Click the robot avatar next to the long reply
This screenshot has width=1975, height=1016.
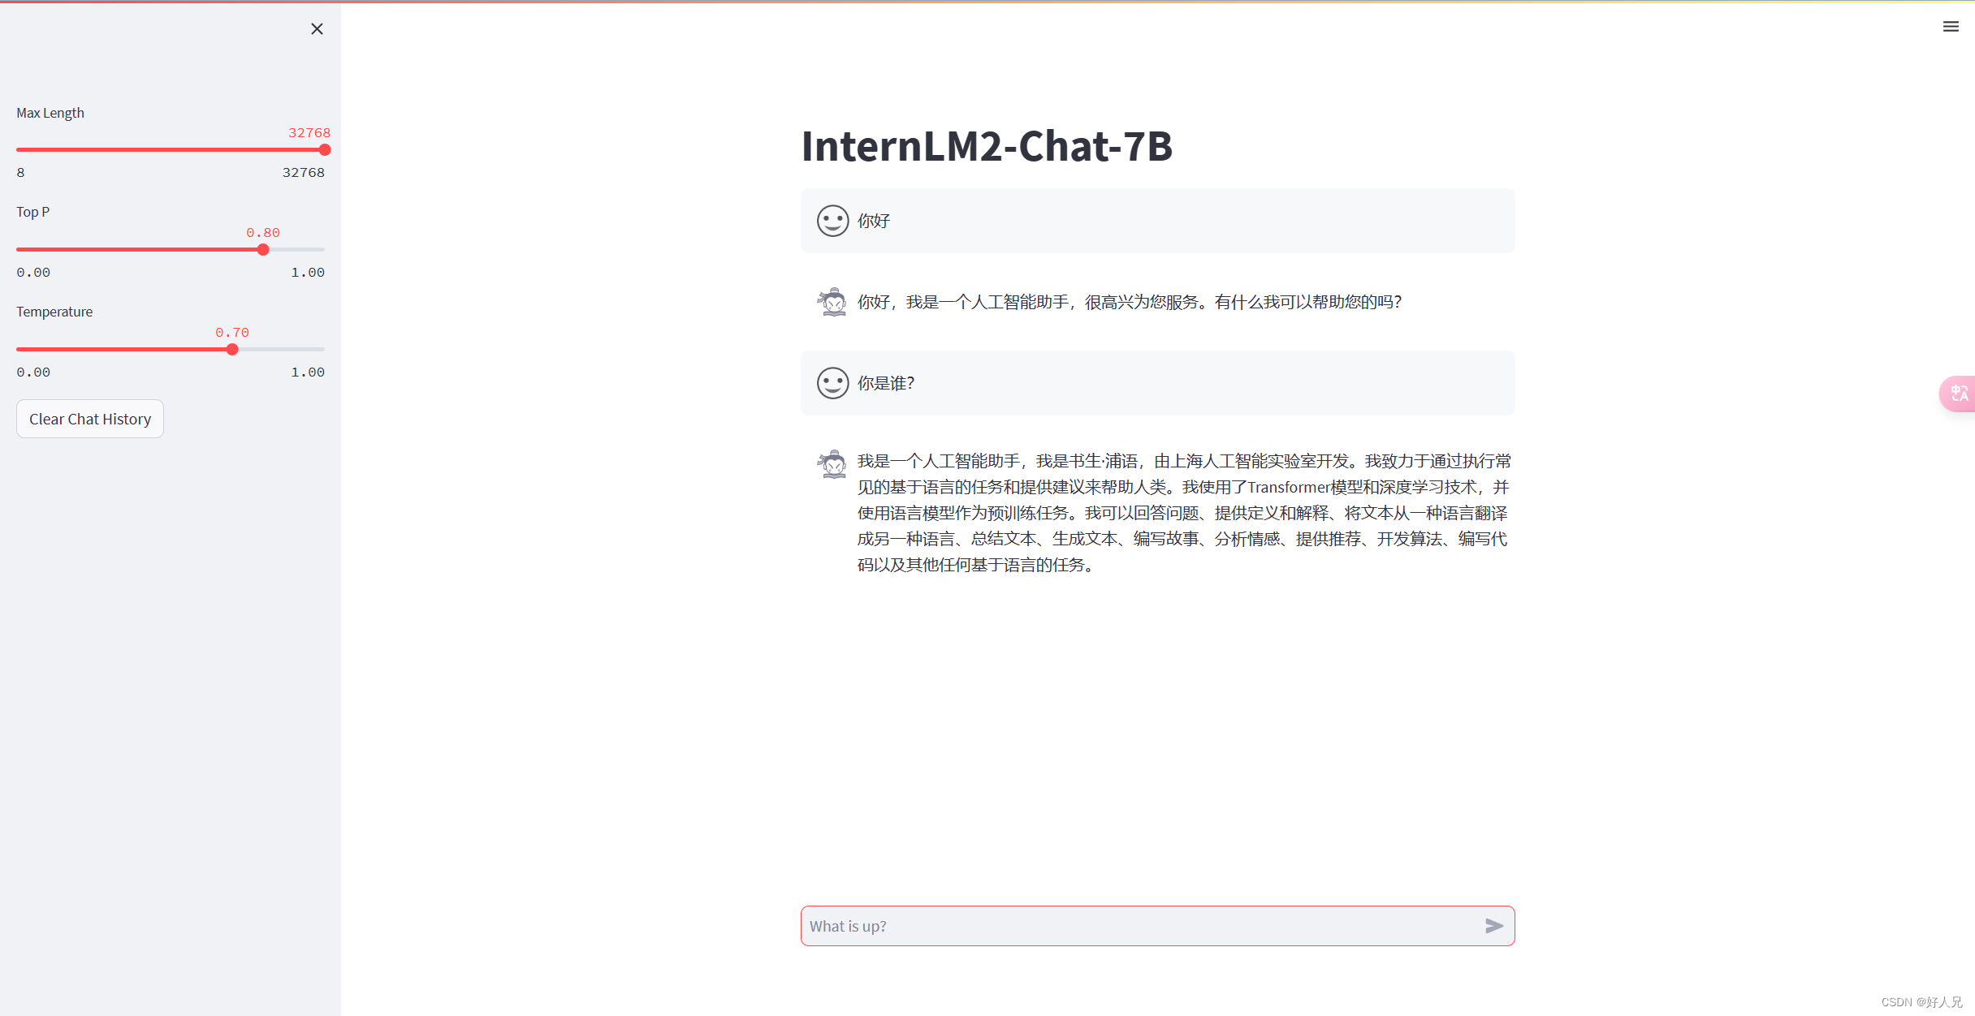click(832, 464)
